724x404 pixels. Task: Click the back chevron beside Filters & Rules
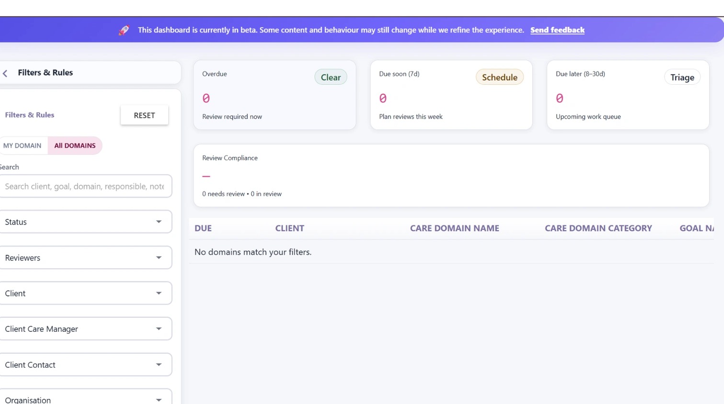(5, 73)
